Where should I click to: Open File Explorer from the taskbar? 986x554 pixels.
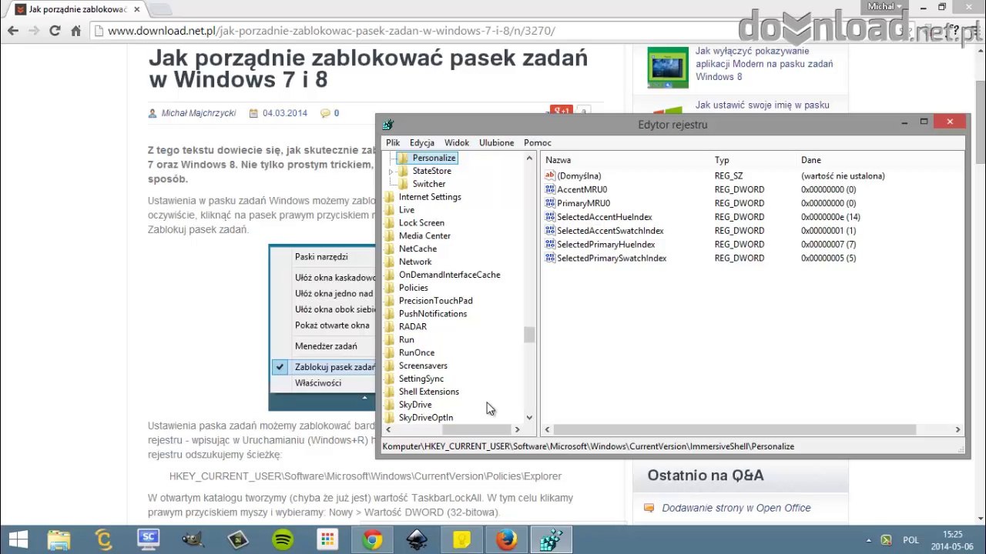coord(60,540)
